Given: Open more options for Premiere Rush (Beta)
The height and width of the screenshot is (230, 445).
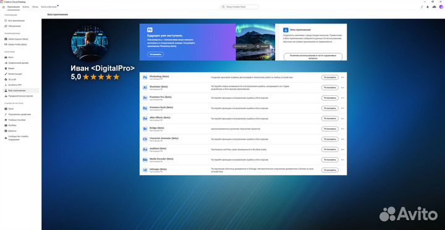Looking at the screenshot, I should coord(342,108).
